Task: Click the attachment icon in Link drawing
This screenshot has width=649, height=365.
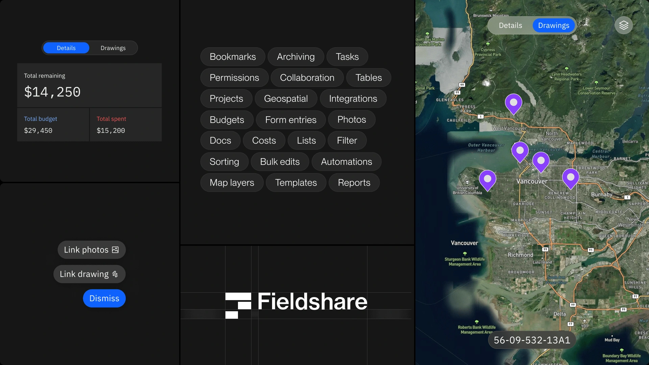Action: point(115,274)
